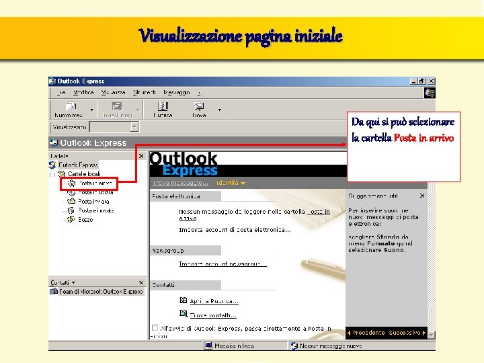Select the Cartelle locali folder
This screenshot has height=363, width=484.
pyautogui.click(x=83, y=174)
